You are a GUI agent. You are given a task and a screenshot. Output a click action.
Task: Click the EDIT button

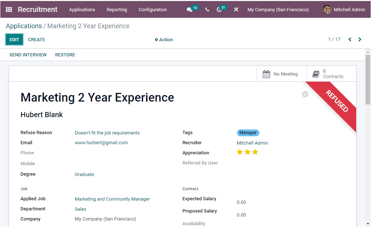pyautogui.click(x=14, y=39)
